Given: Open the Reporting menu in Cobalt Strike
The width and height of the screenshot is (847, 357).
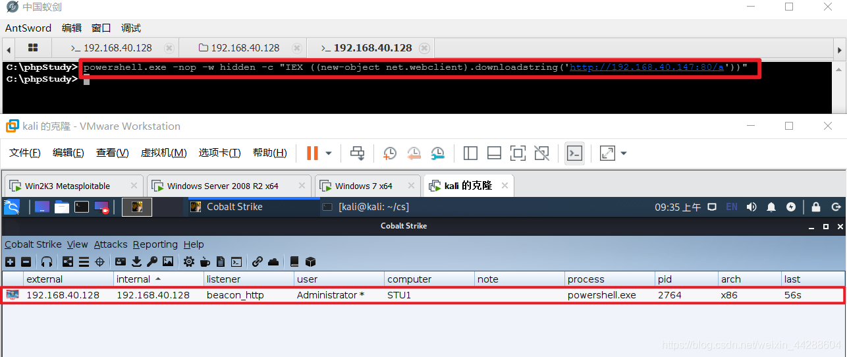Looking at the screenshot, I should pos(155,244).
